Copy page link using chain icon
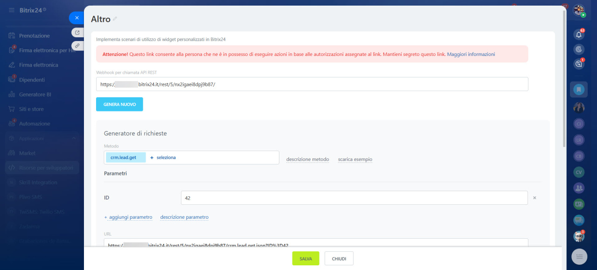Image resolution: width=597 pixels, height=270 pixels. click(x=77, y=46)
